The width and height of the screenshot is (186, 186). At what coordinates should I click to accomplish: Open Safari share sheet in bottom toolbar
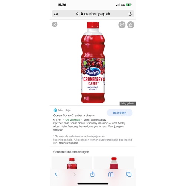(93, 174)
